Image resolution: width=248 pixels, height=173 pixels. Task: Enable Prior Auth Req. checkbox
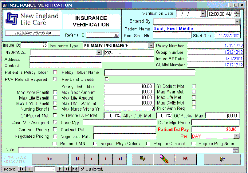click(x=193, y=107)
